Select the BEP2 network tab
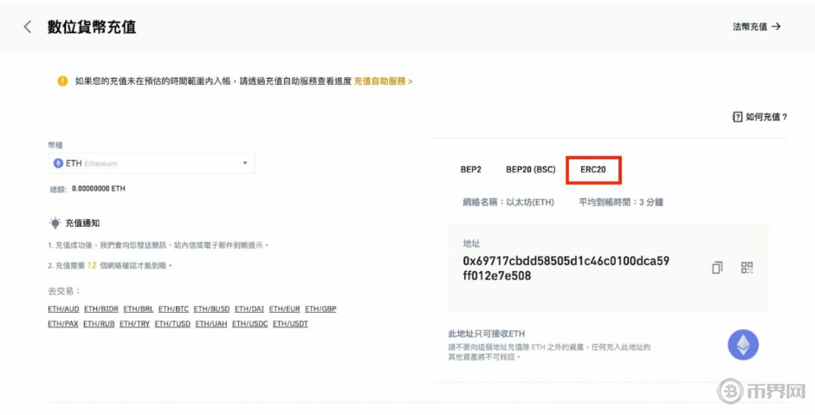Screen dimensions: 815x415 pyautogui.click(x=470, y=170)
